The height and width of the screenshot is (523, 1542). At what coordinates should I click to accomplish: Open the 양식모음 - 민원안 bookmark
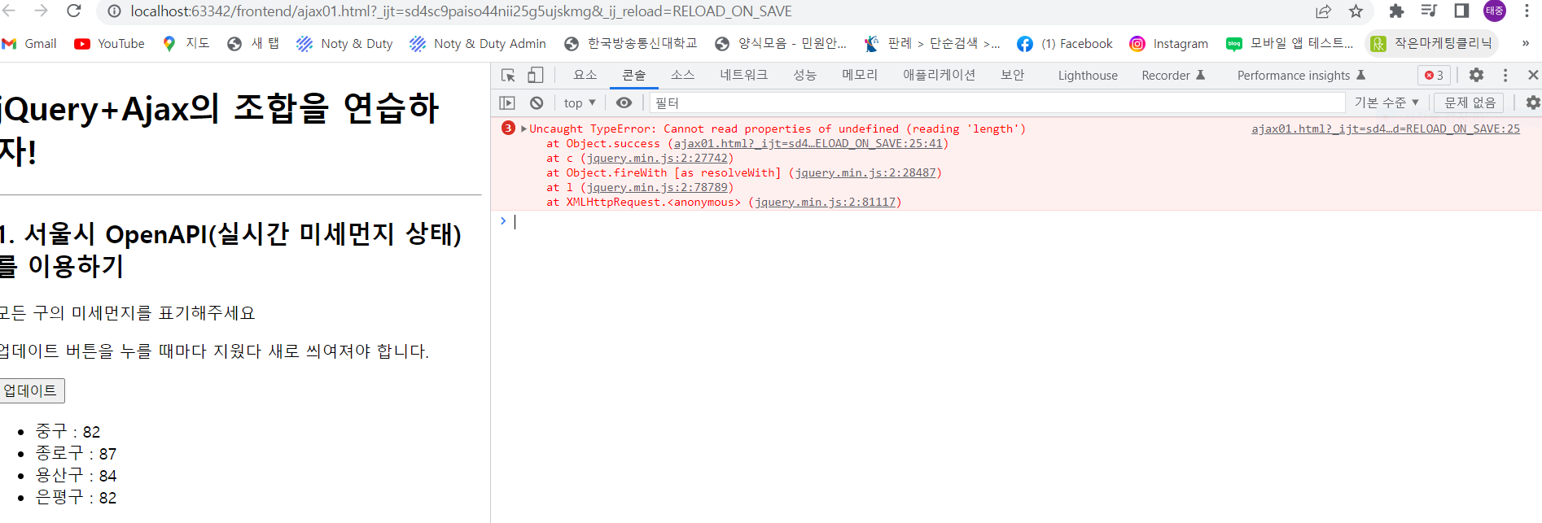pyautogui.click(x=780, y=44)
